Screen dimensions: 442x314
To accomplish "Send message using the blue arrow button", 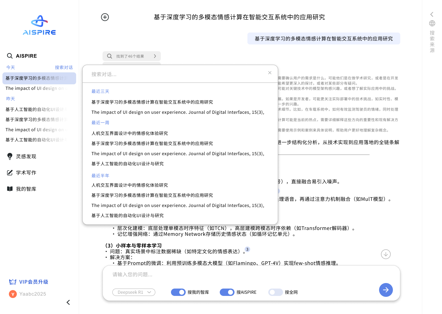I will pyautogui.click(x=386, y=290).
